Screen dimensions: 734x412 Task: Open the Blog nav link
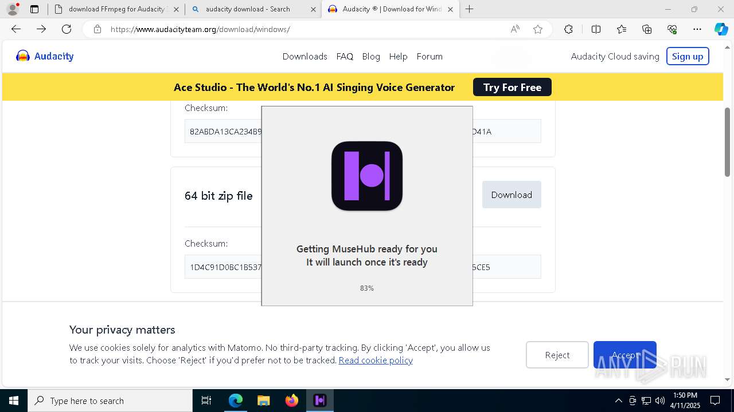click(371, 56)
